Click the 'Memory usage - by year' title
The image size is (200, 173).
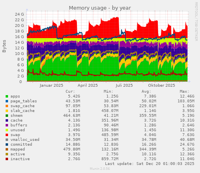click(100, 8)
